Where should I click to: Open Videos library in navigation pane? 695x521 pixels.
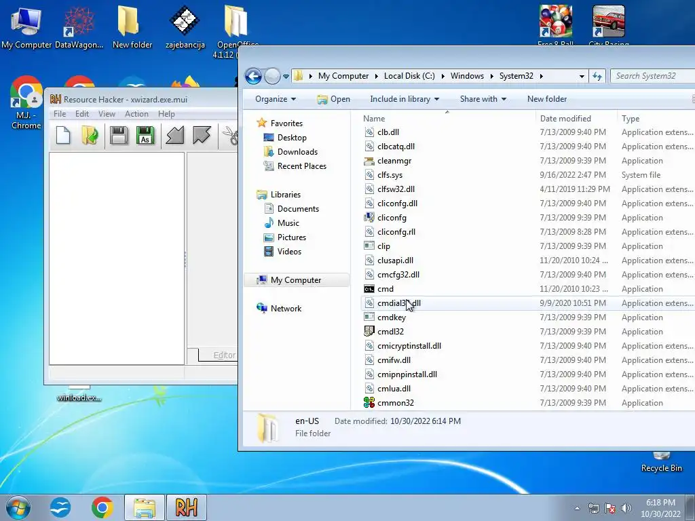point(289,251)
